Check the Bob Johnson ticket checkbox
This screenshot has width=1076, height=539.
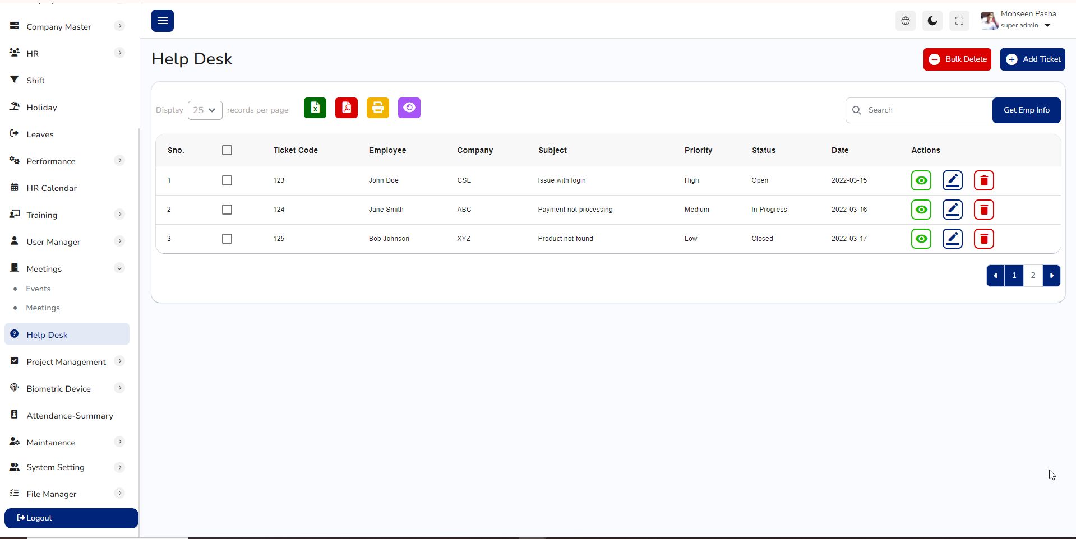pos(227,239)
